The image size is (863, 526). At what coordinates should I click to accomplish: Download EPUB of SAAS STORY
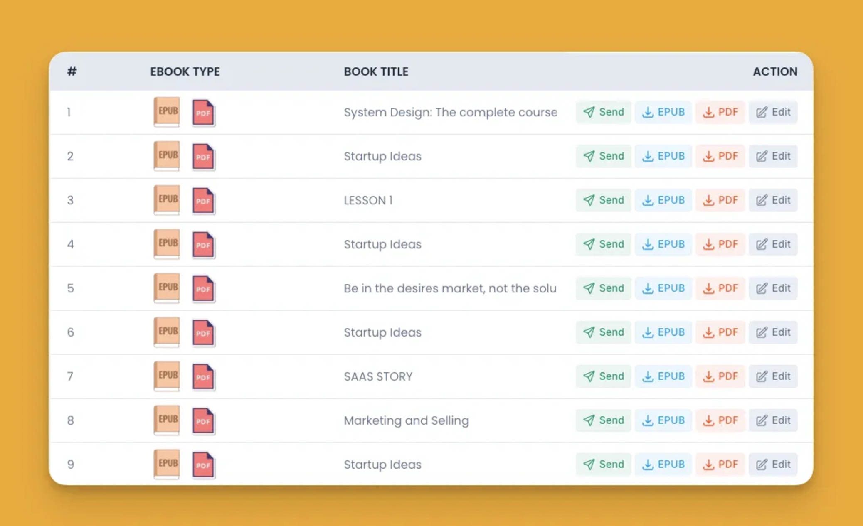click(x=663, y=376)
